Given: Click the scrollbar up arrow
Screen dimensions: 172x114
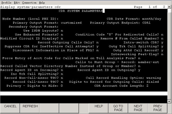Looking at the screenshot, I should [x=170, y=7].
